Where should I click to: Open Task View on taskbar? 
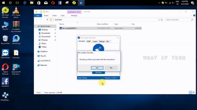pos(17,3)
